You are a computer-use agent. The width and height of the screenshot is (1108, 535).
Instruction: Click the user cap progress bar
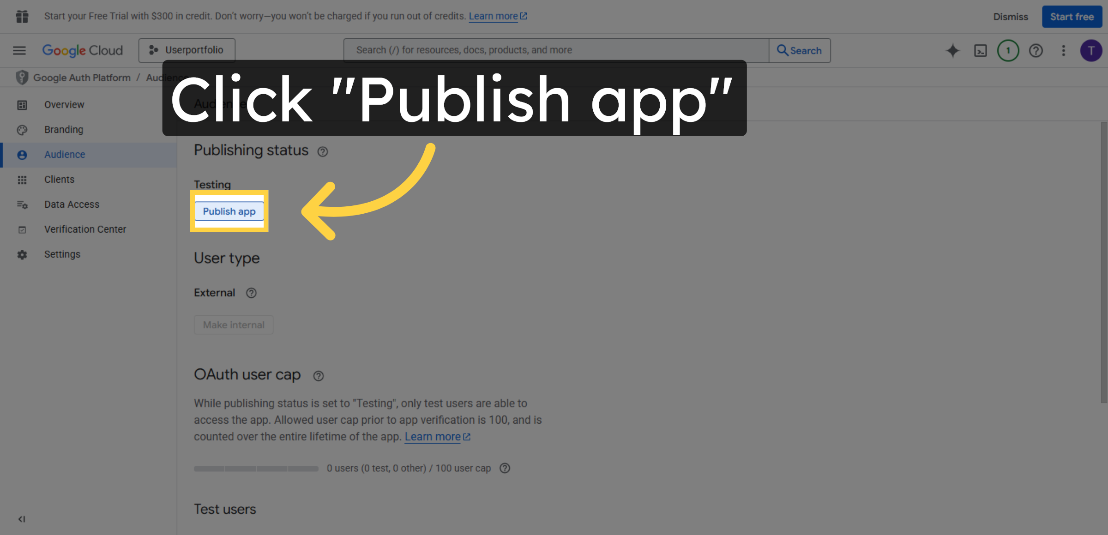256,468
